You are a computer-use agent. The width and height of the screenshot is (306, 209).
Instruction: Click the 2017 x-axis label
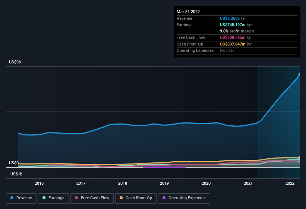click(x=81, y=183)
